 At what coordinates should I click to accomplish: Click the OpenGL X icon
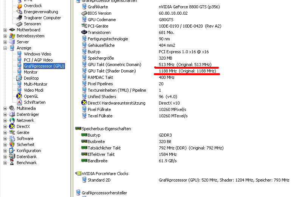(x=19, y=96)
